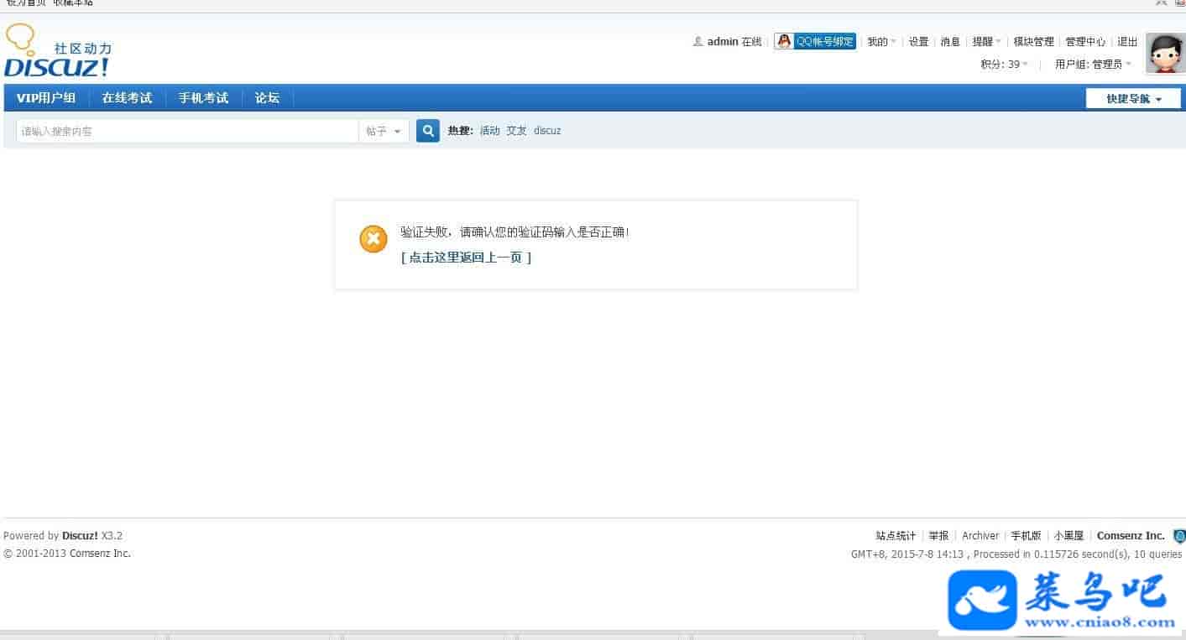Screen dimensions: 1186x640
Task: Click the QQ帐号绑定 penguin button
Action: click(x=814, y=41)
